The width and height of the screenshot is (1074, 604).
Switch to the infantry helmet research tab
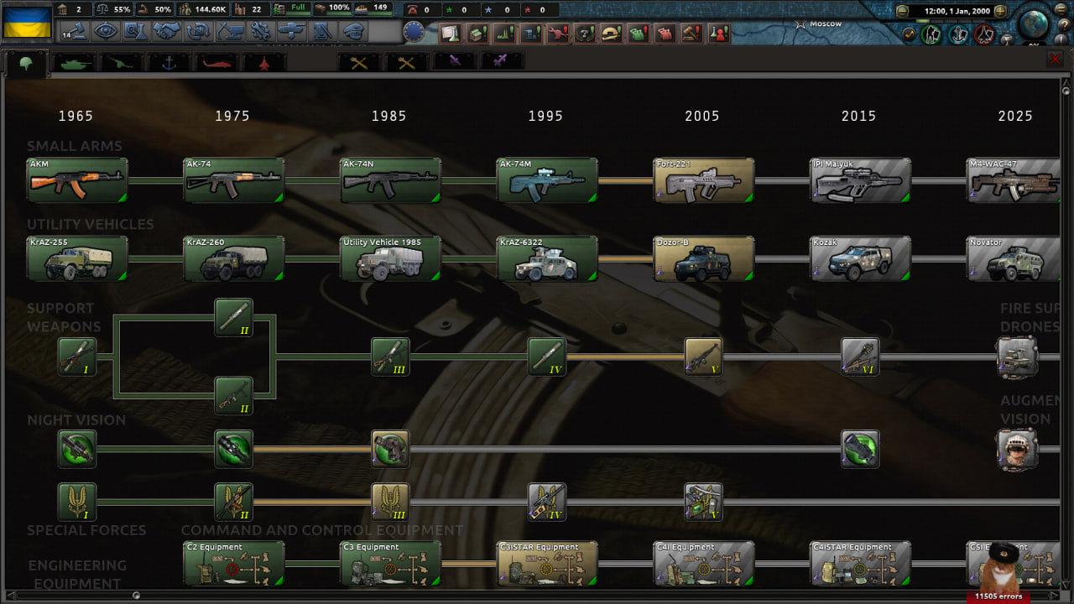point(25,62)
